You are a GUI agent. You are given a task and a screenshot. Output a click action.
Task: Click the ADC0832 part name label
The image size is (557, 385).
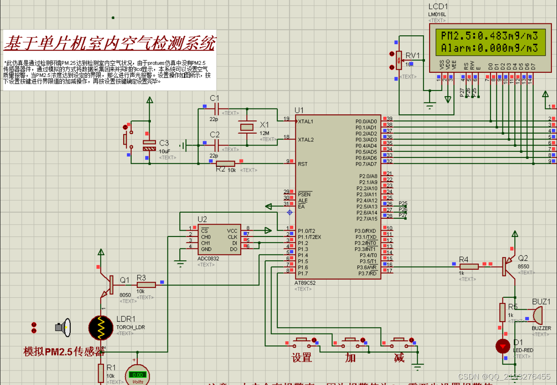click(209, 258)
